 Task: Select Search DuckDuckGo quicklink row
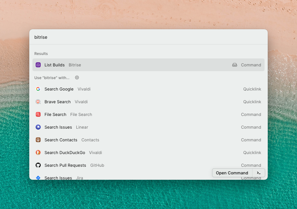pyautogui.click(x=148, y=152)
